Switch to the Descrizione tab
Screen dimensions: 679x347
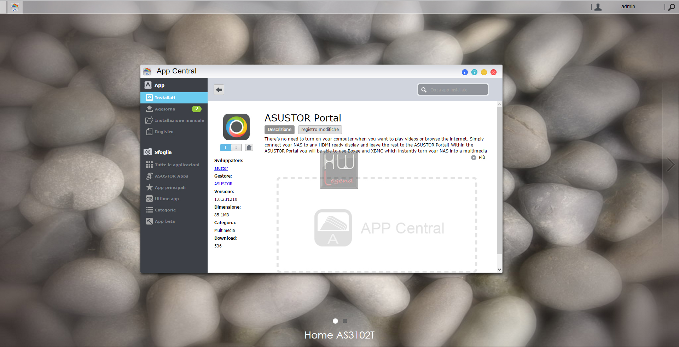pyautogui.click(x=279, y=130)
